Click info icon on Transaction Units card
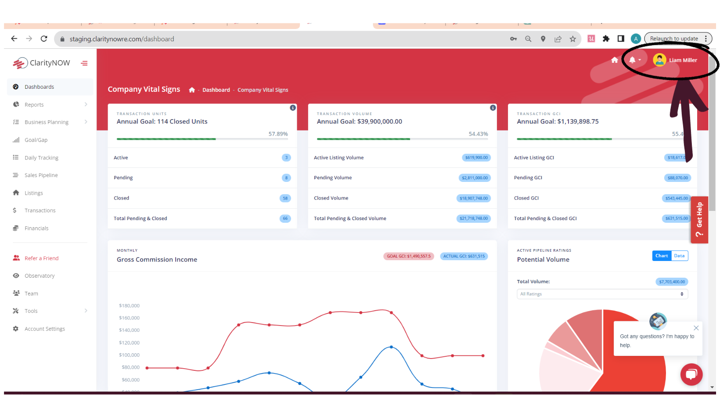The width and height of the screenshot is (720, 406). pos(293,108)
